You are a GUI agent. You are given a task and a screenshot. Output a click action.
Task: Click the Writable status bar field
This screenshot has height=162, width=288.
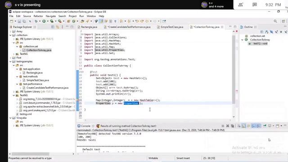coord(153,158)
